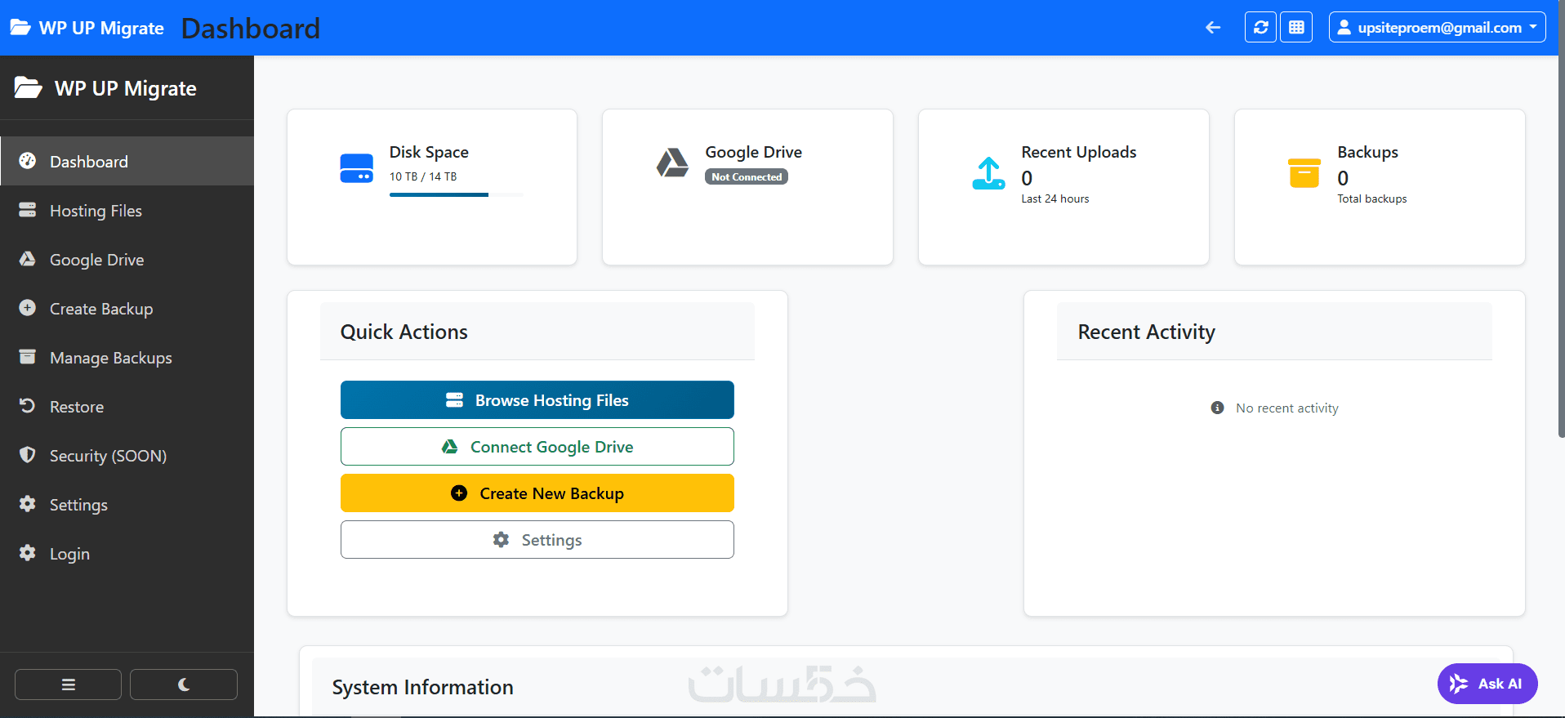Viewport: 1565px width, 718px height.
Task: Click the Create Backup plus icon in sidebar
Action: [28, 308]
